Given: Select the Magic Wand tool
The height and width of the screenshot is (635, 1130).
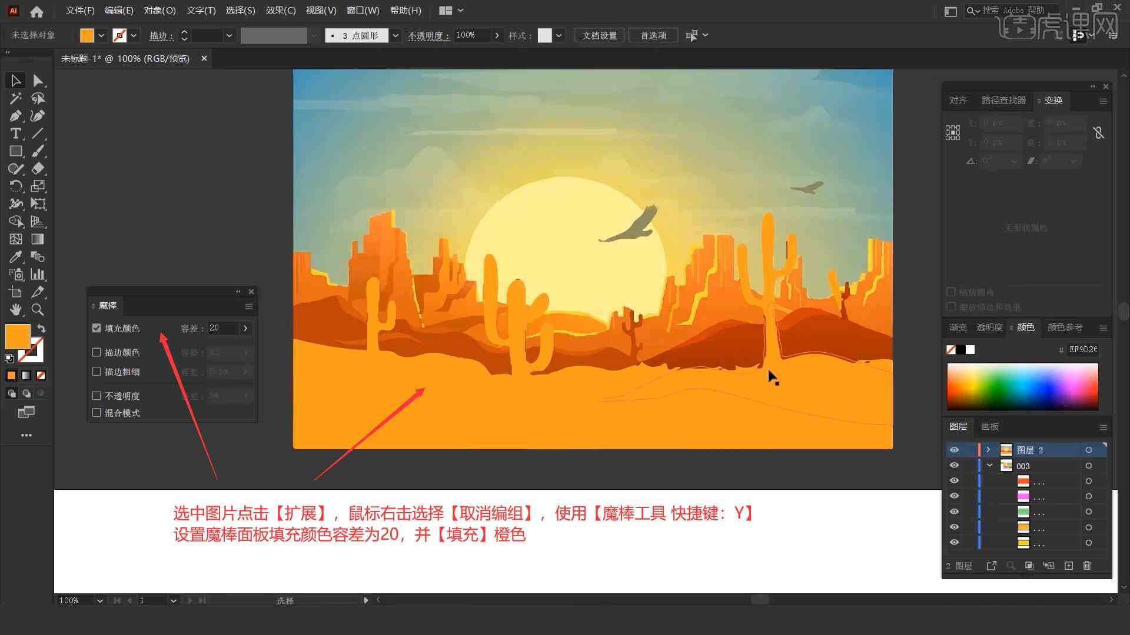Looking at the screenshot, I should pyautogui.click(x=14, y=98).
